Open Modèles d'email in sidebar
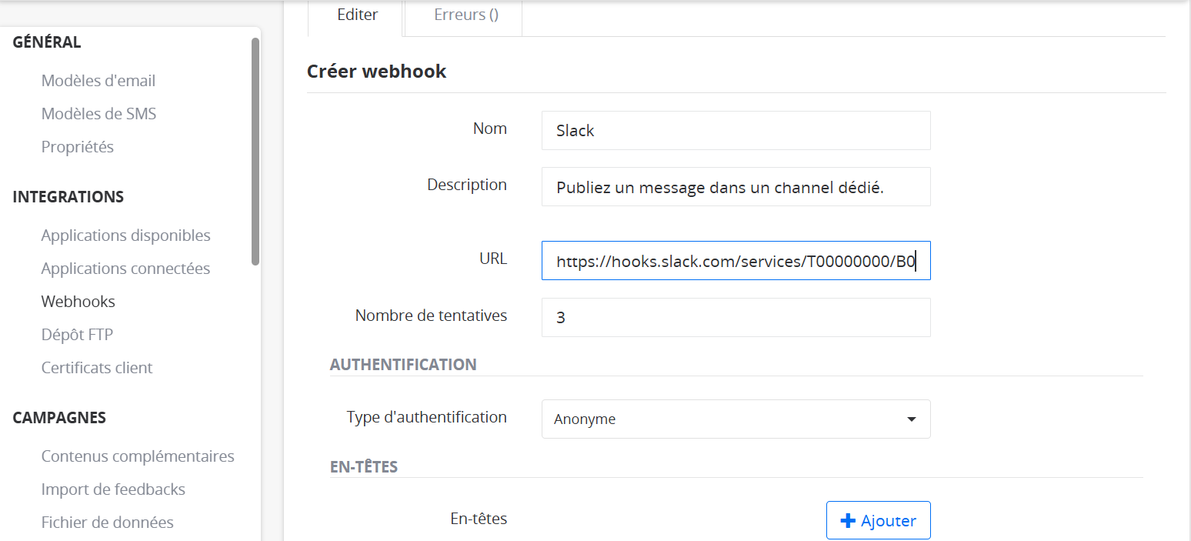The width and height of the screenshot is (1191, 541). click(x=98, y=81)
